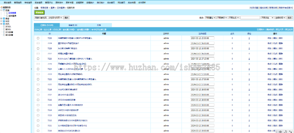Tick the checkbox for row ID 7230
This screenshot has height=133, width=294.
[38, 38]
